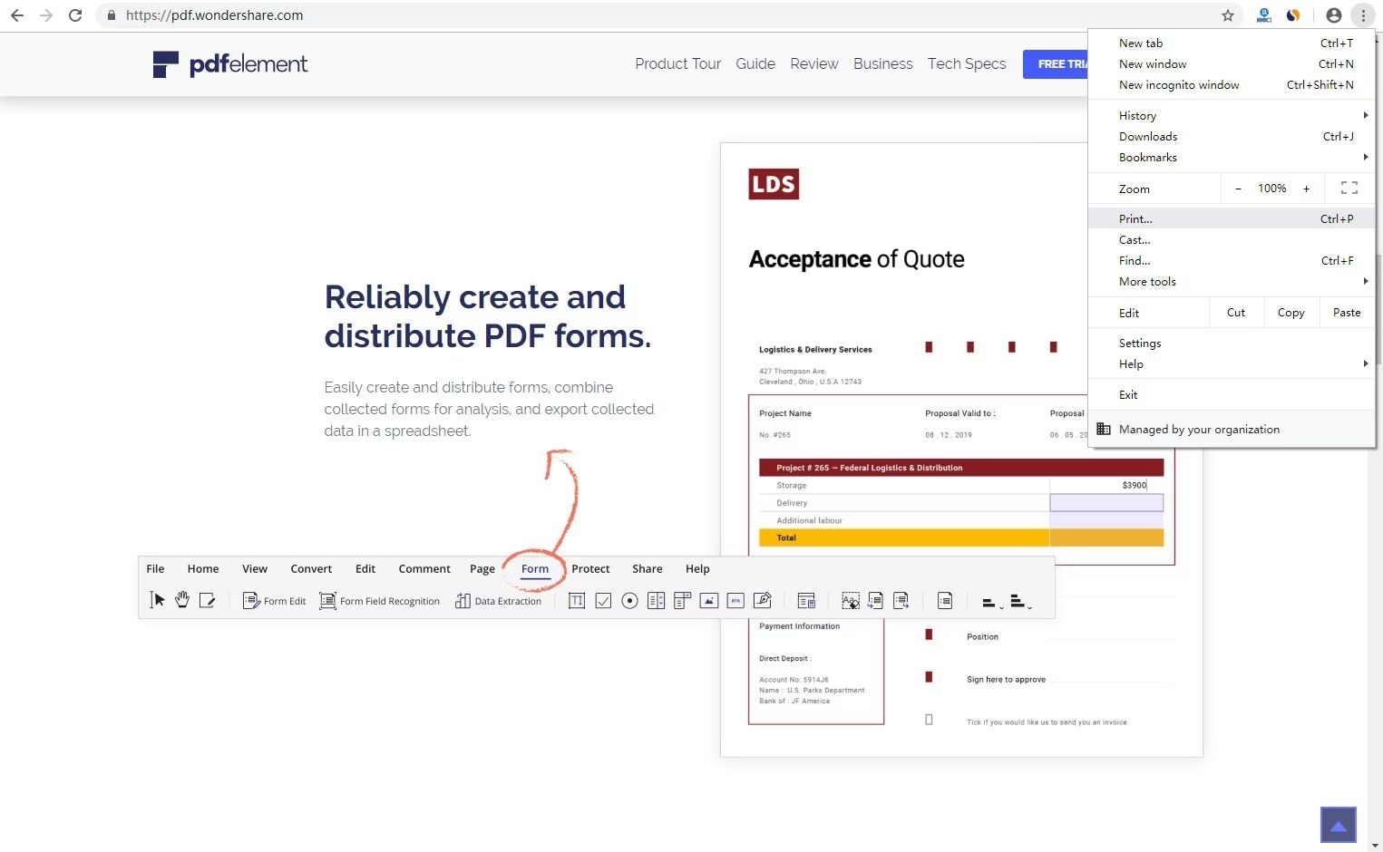The width and height of the screenshot is (1383, 852).
Task: Click the pdfelement logo
Action: point(230,64)
